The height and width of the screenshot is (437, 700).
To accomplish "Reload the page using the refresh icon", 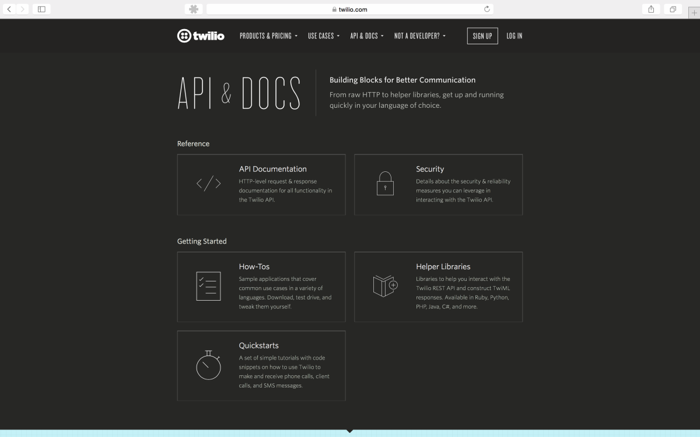I will [x=487, y=9].
